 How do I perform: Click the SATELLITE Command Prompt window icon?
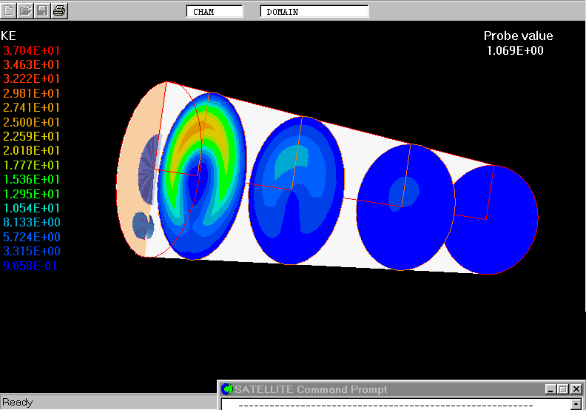pos(228,389)
